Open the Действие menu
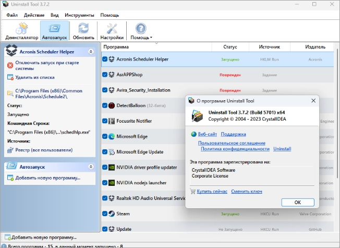The image size is (340, 248). (x=34, y=15)
